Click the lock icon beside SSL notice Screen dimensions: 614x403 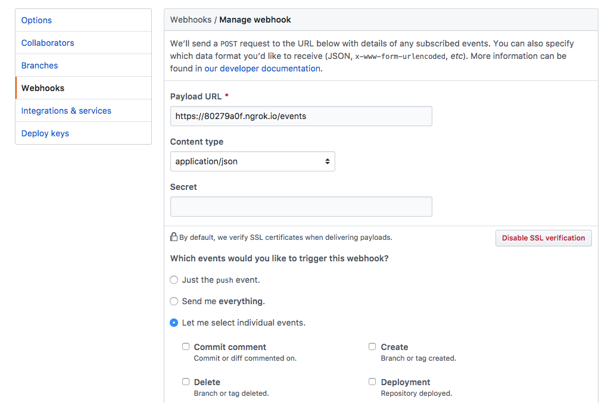[174, 237]
